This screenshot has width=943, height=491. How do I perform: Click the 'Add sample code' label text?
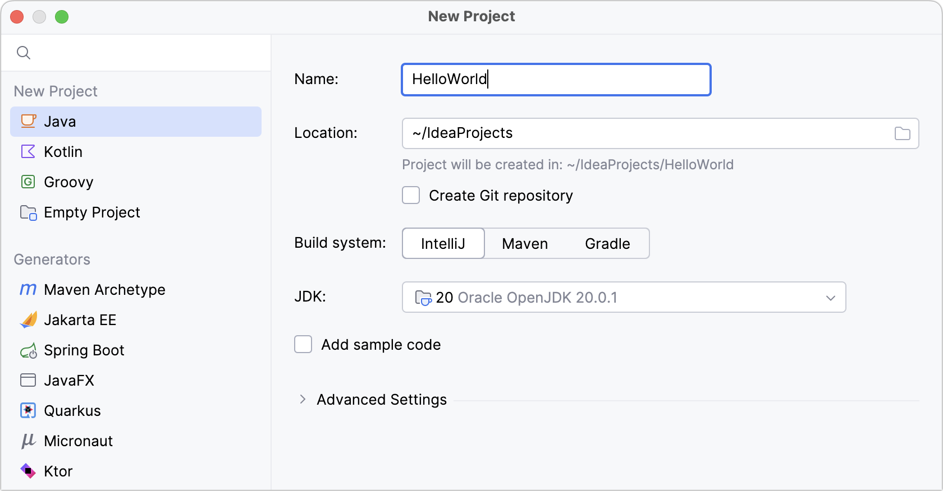(381, 345)
